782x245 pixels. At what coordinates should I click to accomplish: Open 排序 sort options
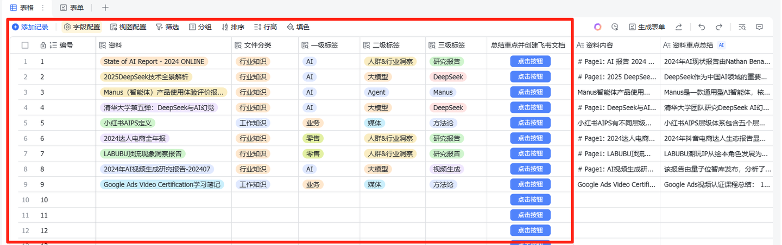point(233,27)
